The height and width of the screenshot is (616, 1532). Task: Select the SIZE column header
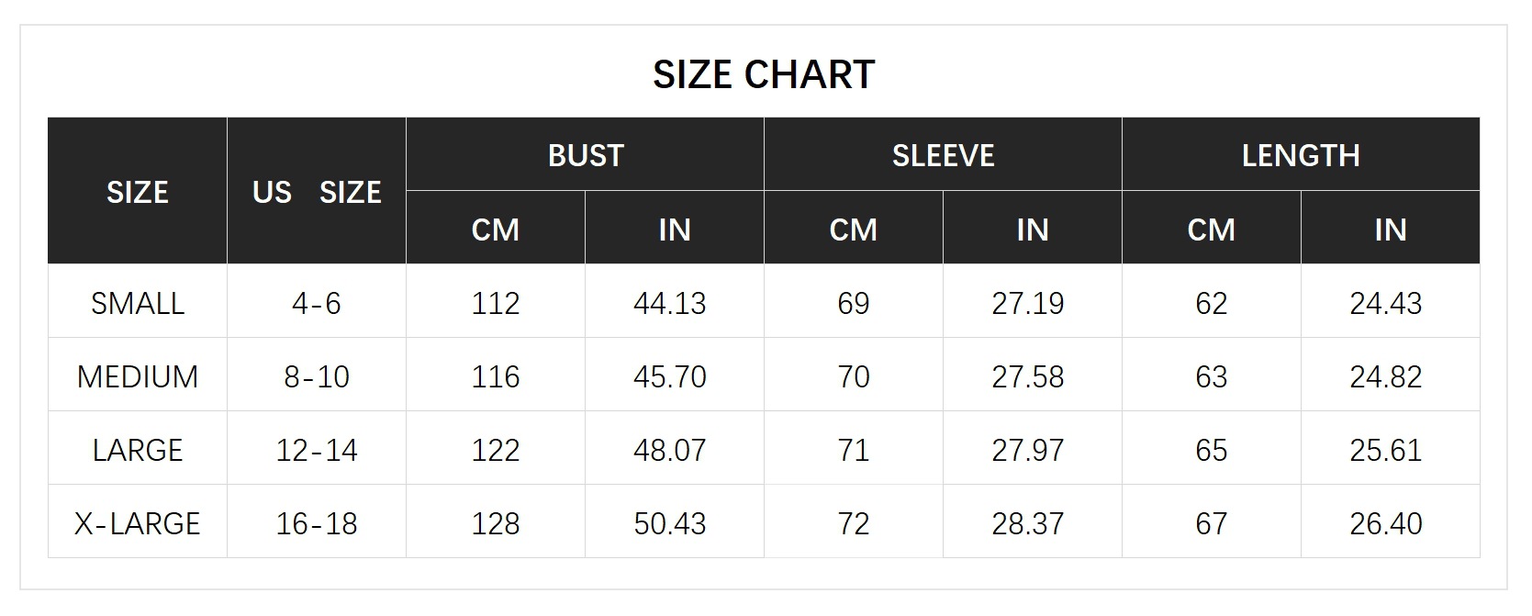point(137,192)
